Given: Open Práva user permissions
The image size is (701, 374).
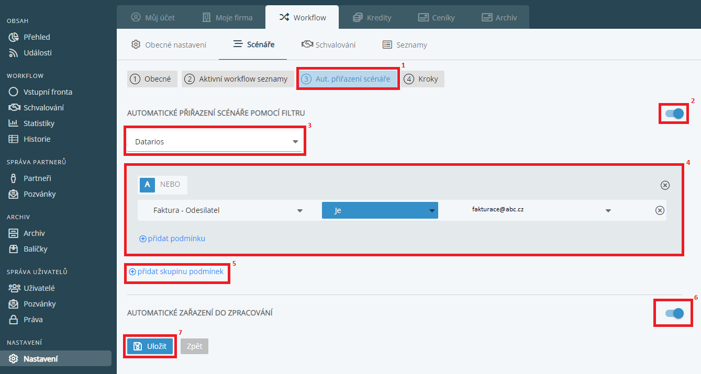Looking at the screenshot, I should click(x=32, y=320).
